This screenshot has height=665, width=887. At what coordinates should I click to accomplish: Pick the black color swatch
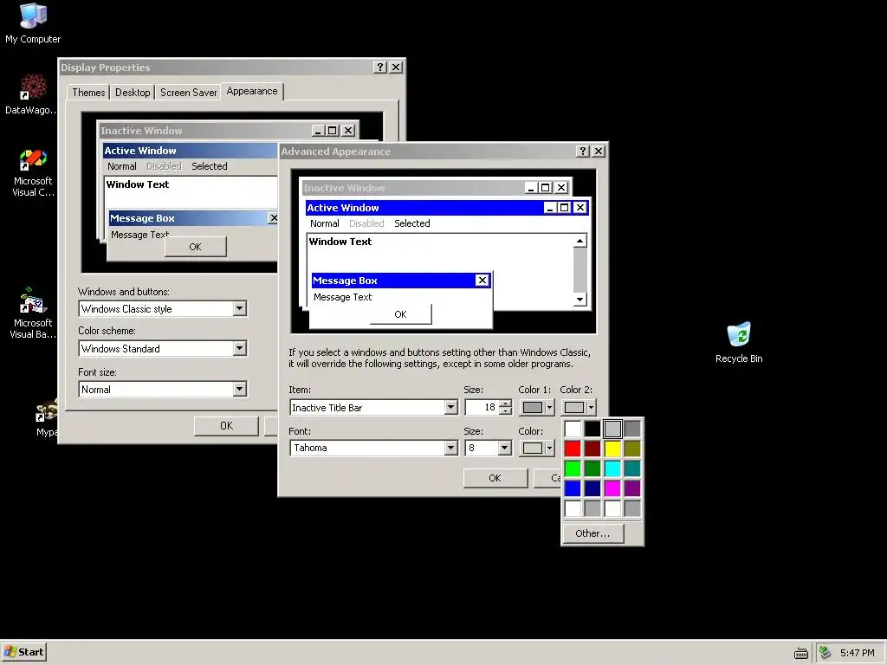[592, 429]
